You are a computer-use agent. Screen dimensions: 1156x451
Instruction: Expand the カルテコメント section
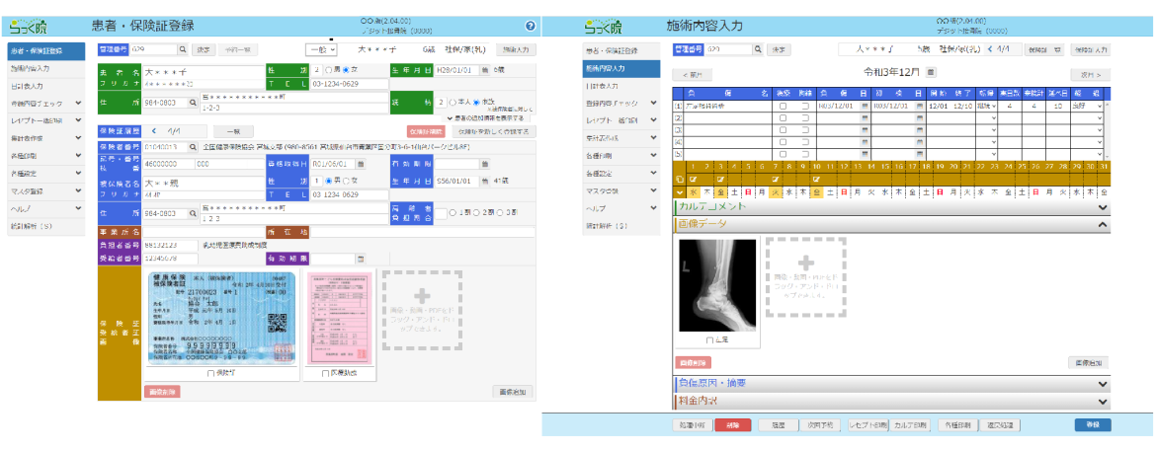1103,207
